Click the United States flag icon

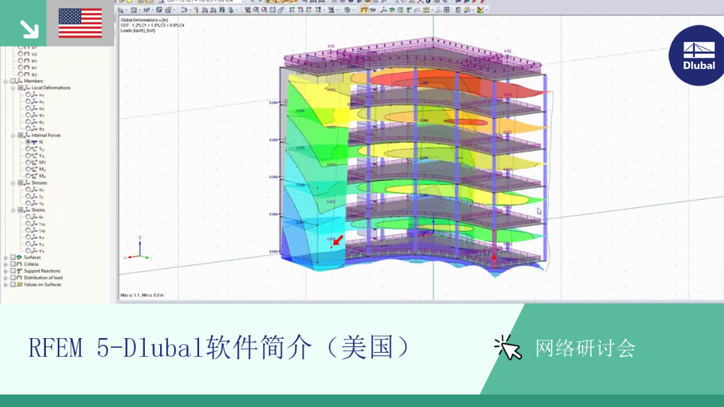tap(80, 23)
